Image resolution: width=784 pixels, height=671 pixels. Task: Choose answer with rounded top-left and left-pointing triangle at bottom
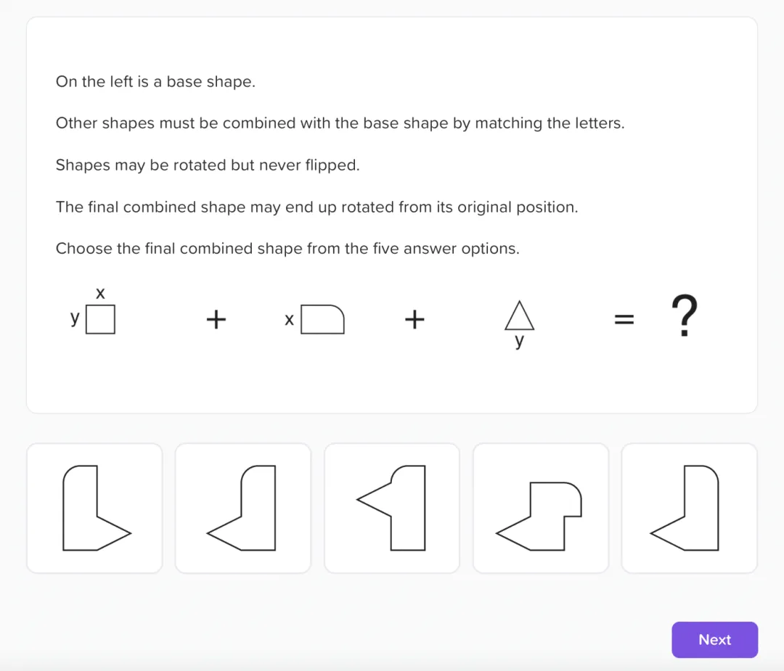click(x=243, y=508)
